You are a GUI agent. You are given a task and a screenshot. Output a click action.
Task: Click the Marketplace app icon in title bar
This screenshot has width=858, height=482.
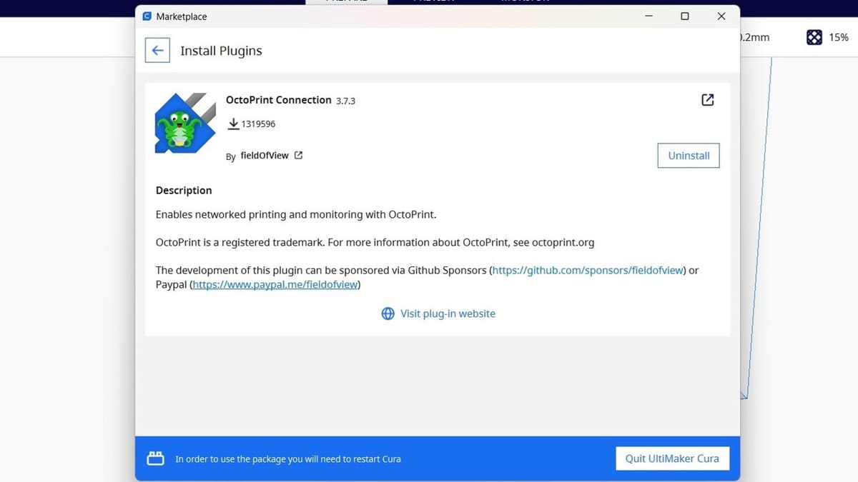147,16
